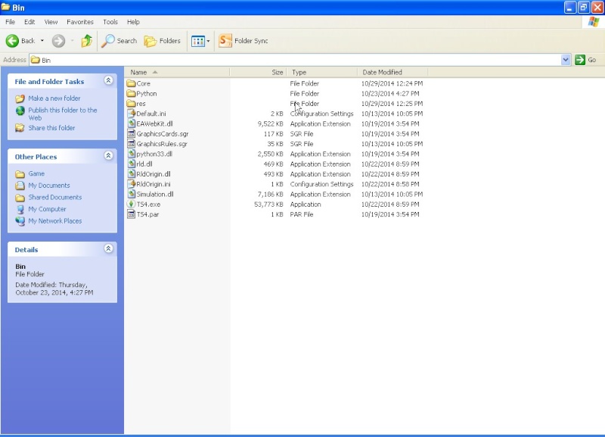Image resolution: width=605 pixels, height=437 pixels.
Task: Expand the Address bar dropdown
Action: coord(565,60)
